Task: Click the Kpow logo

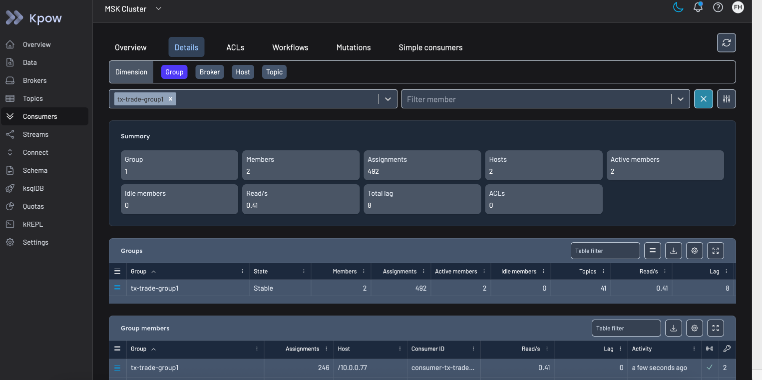Action: [x=34, y=18]
